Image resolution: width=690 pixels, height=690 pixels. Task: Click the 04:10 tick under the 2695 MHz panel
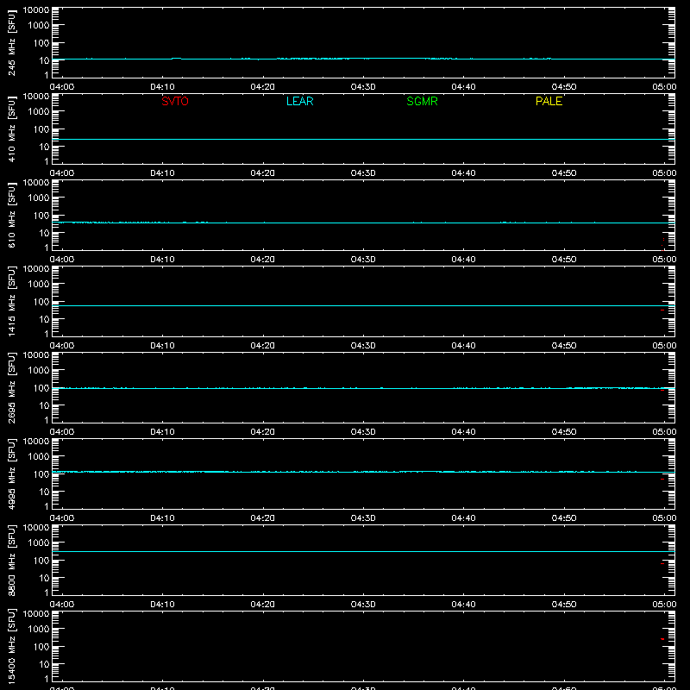pyautogui.click(x=162, y=432)
